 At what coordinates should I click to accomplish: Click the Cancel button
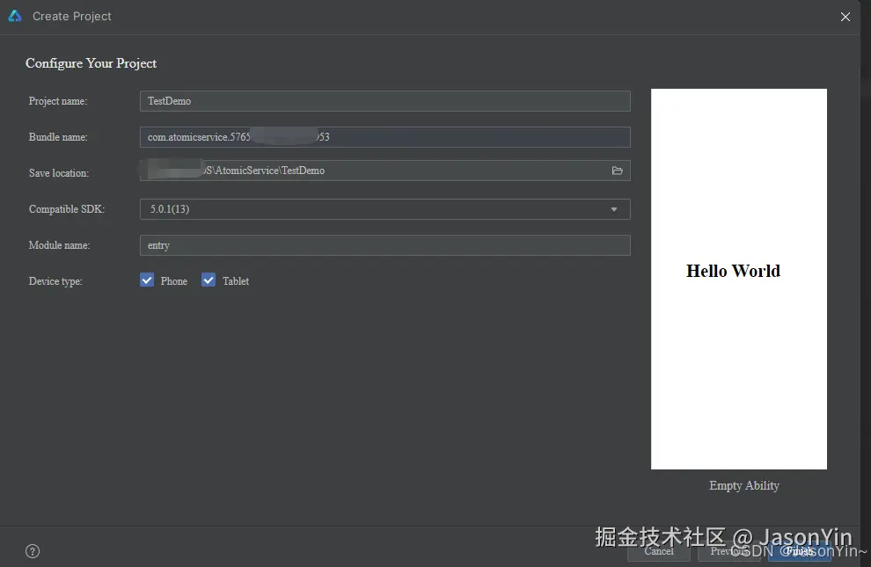tap(658, 551)
